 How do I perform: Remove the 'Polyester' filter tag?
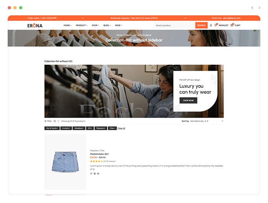tap(101, 128)
